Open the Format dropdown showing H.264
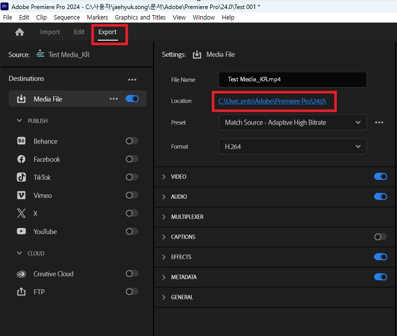 coord(293,147)
